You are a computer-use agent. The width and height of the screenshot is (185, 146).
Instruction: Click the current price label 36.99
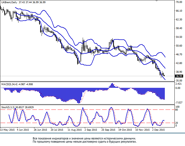click(179, 76)
